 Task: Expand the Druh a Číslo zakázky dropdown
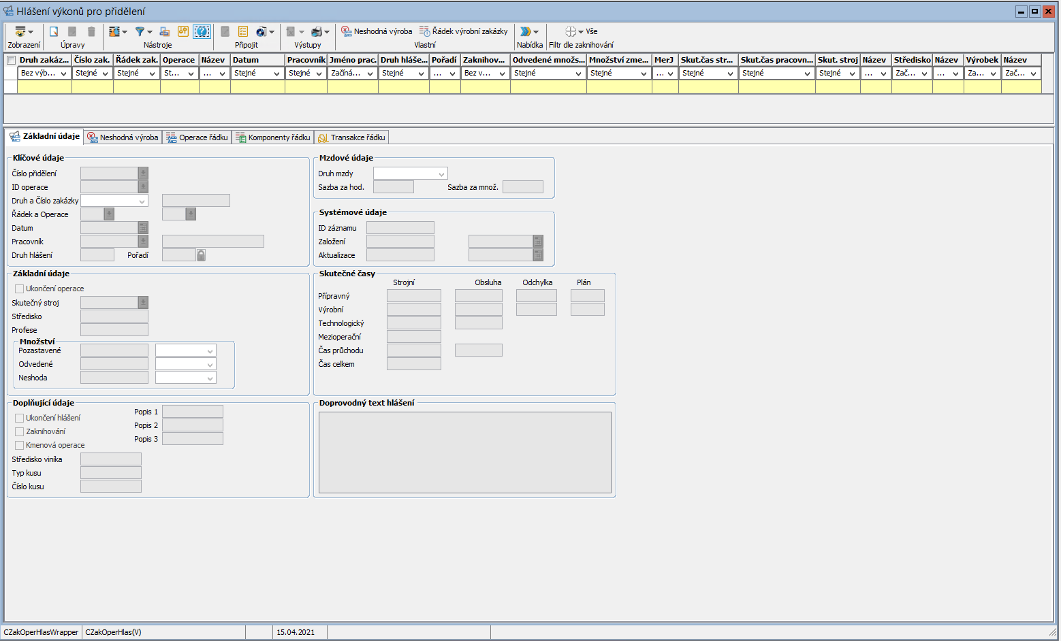[x=142, y=201]
